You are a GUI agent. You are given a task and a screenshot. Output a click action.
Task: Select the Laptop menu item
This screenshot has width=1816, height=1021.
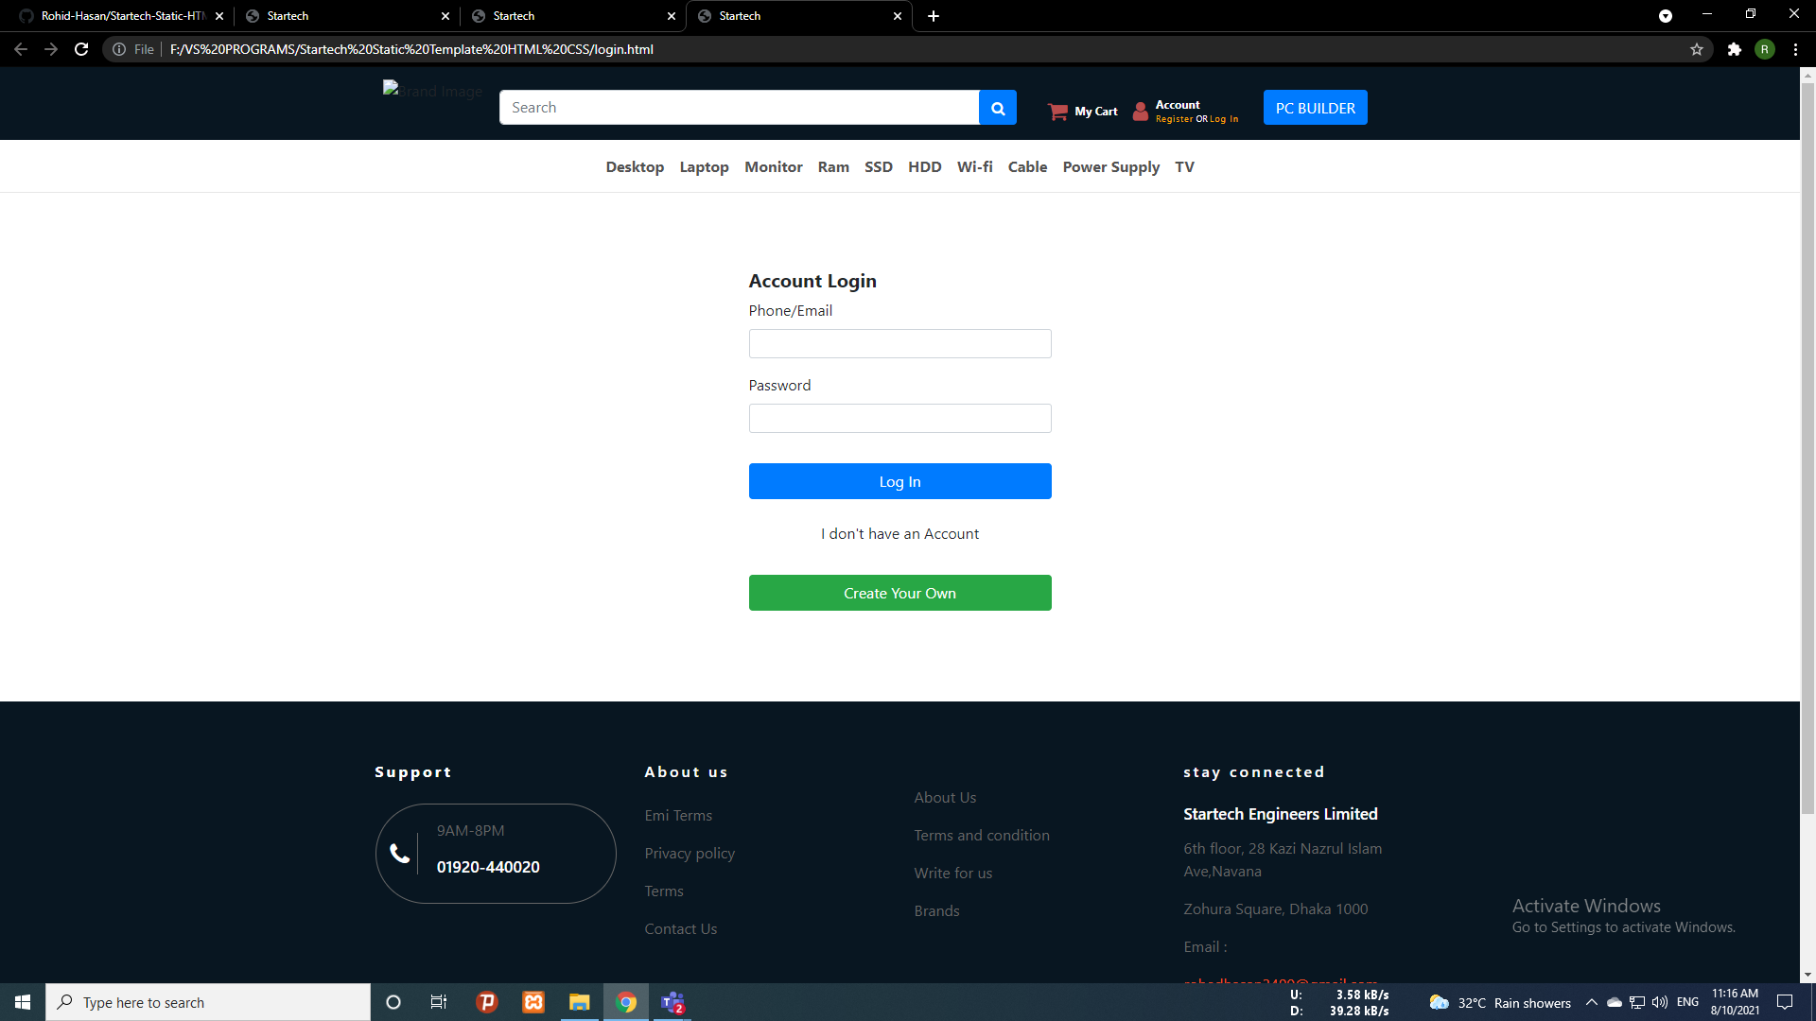704,166
